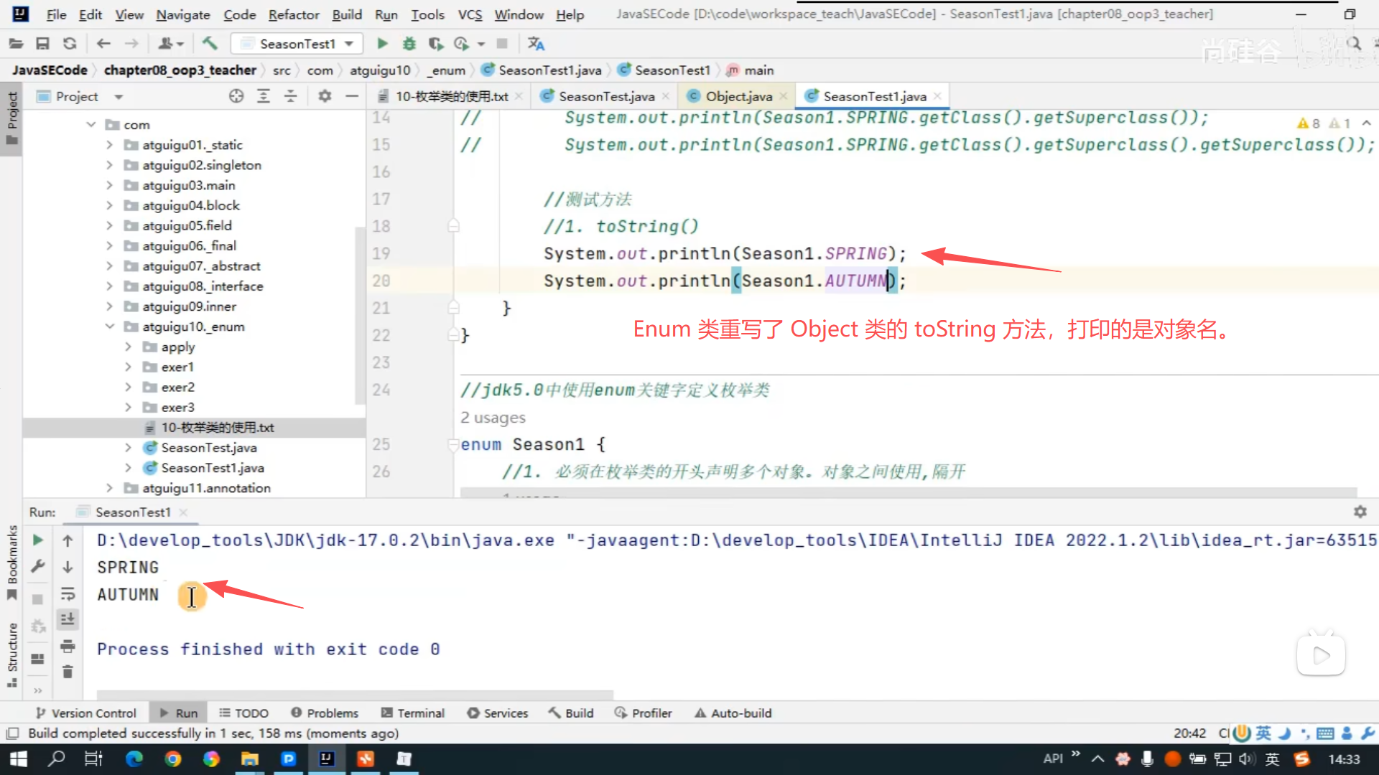Toggle soft-wrap in the Run console
This screenshot has width=1379, height=775.
coord(68,593)
